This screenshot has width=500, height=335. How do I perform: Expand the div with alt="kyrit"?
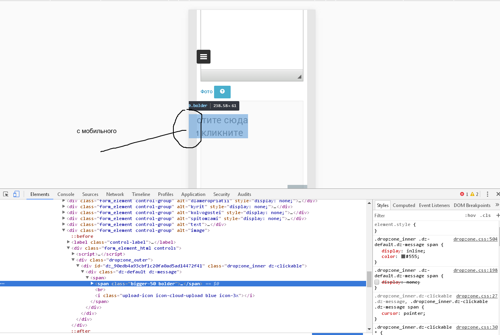[x=64, y=207]
